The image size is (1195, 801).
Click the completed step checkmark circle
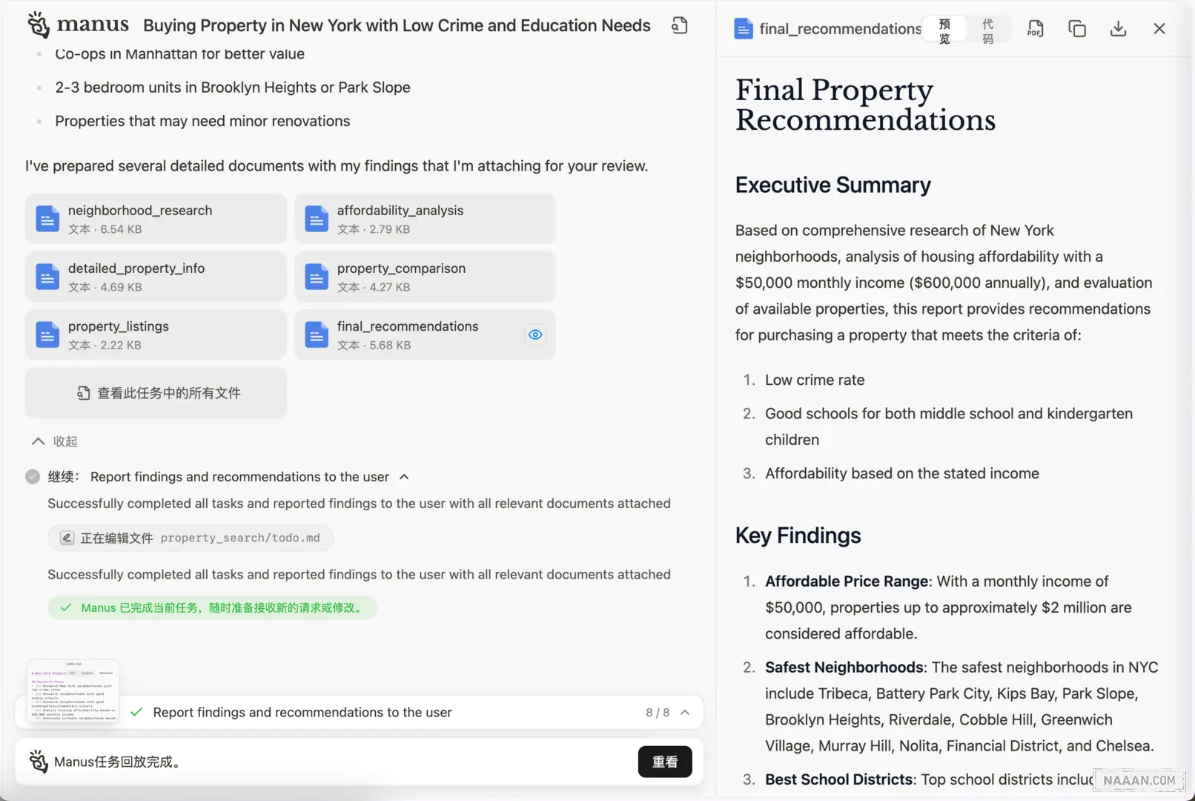[33, 477]
